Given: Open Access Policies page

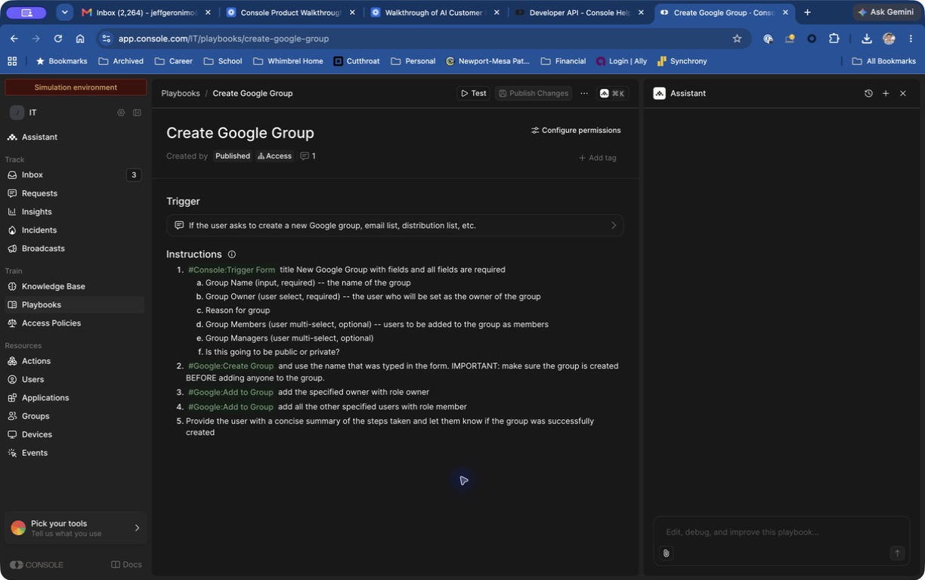Looking at the screenshot, I should point(51,323).
